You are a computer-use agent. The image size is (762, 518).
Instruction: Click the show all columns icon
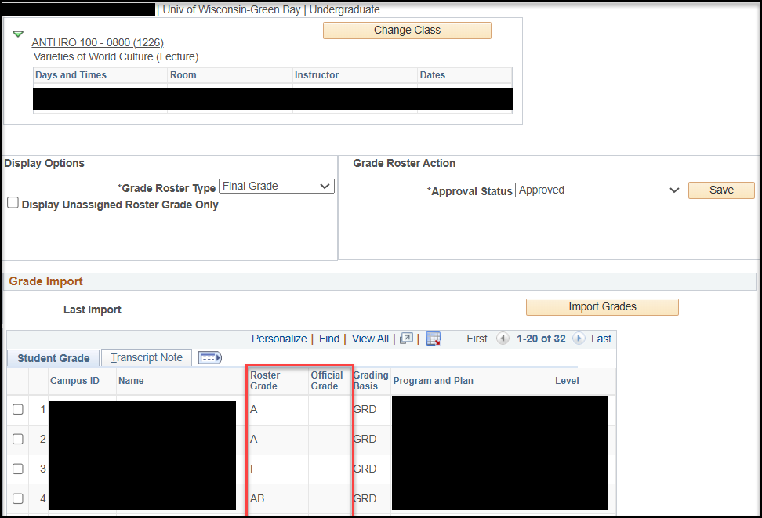pos(210,357)
